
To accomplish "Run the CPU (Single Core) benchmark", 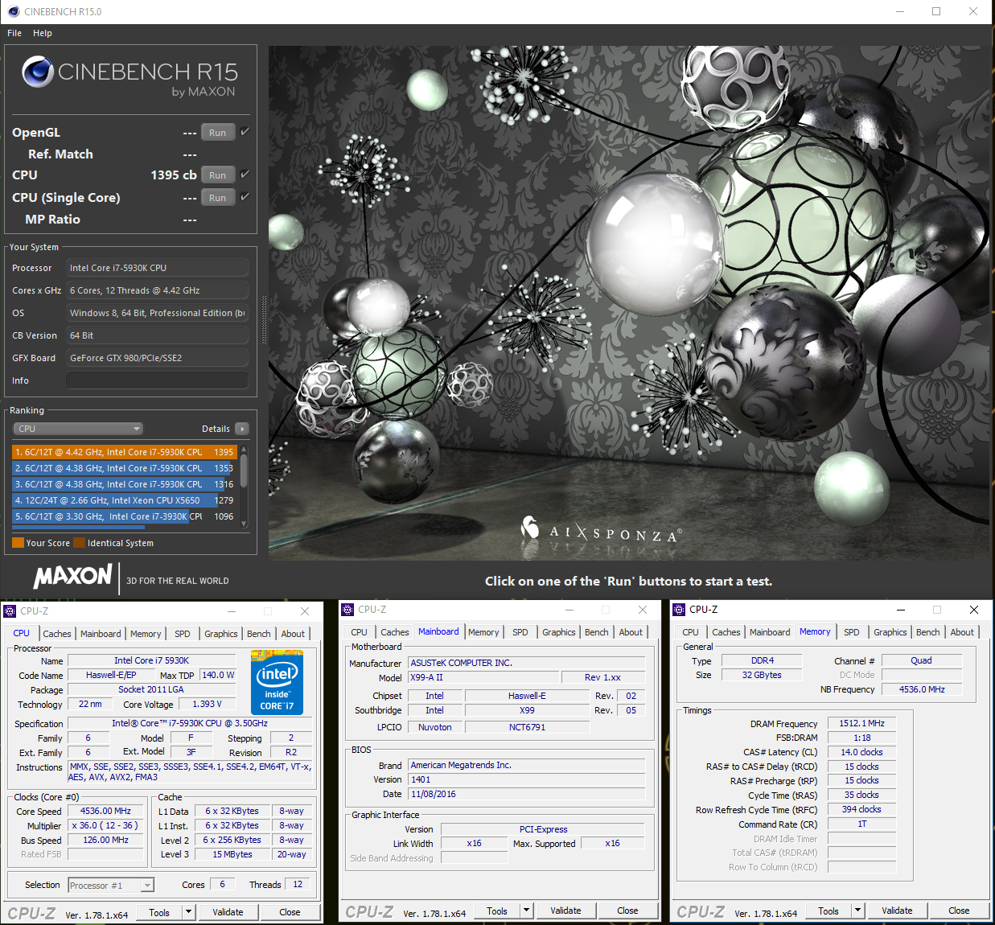I will (218, 198).
